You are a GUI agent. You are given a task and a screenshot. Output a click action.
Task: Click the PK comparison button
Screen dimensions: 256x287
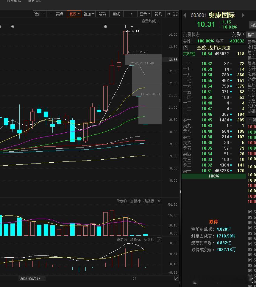(x=130, y=14)
